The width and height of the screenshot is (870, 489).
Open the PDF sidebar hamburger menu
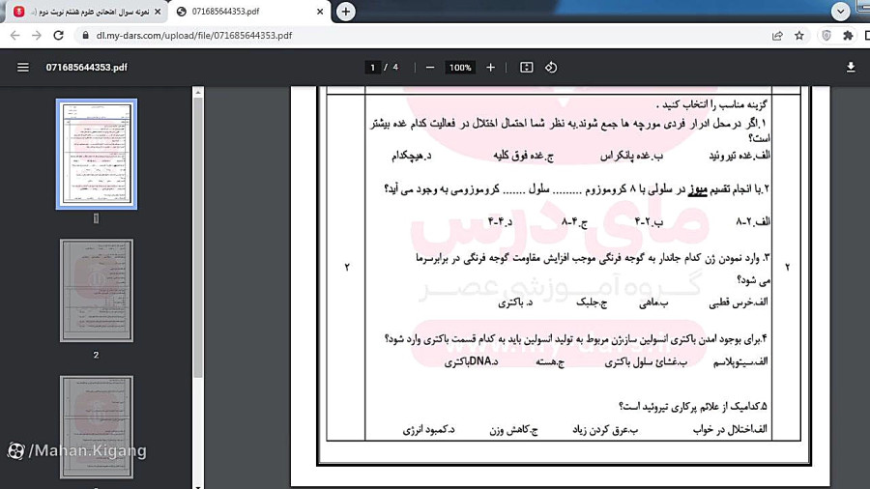23,67
